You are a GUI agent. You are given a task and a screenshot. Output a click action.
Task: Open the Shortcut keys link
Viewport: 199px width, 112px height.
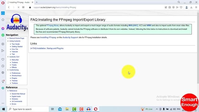tap(16, 76)
